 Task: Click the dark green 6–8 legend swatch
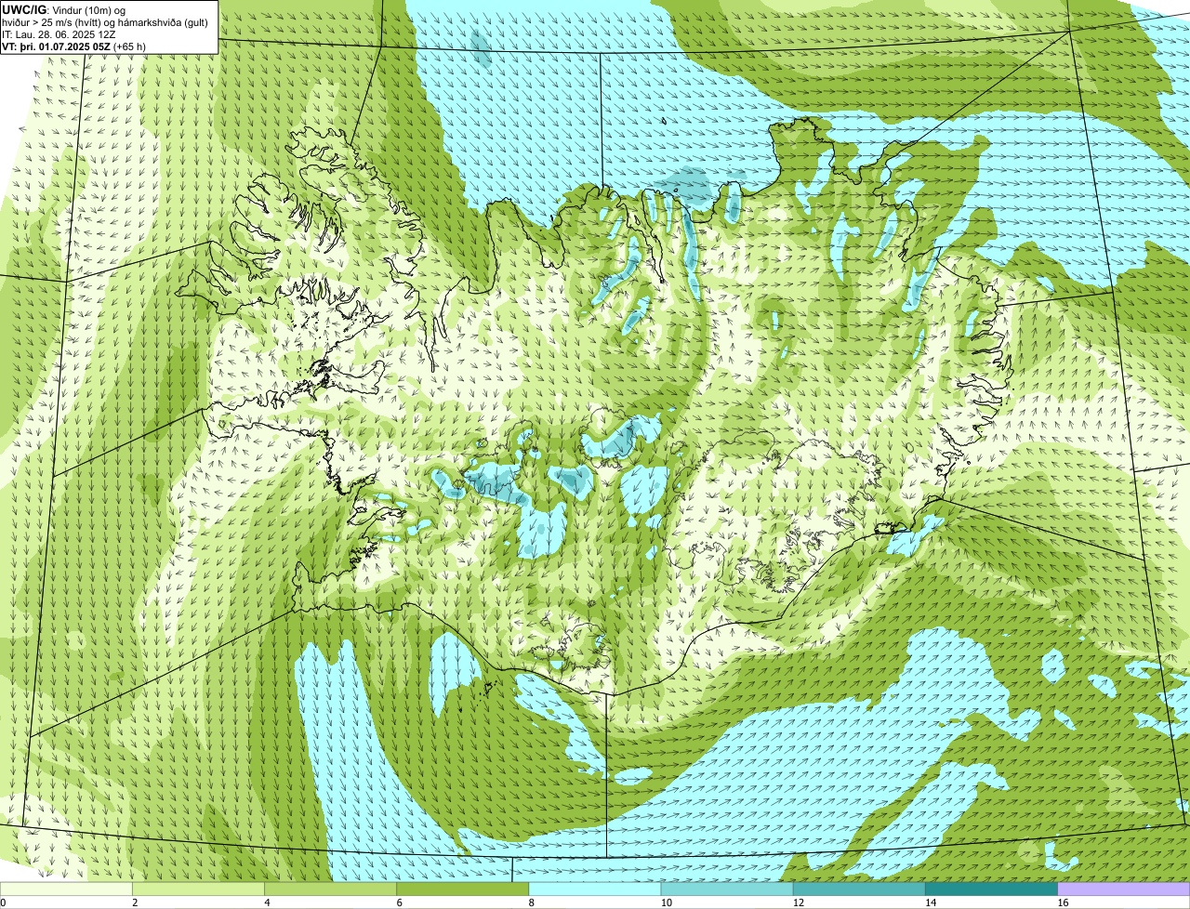462,889
